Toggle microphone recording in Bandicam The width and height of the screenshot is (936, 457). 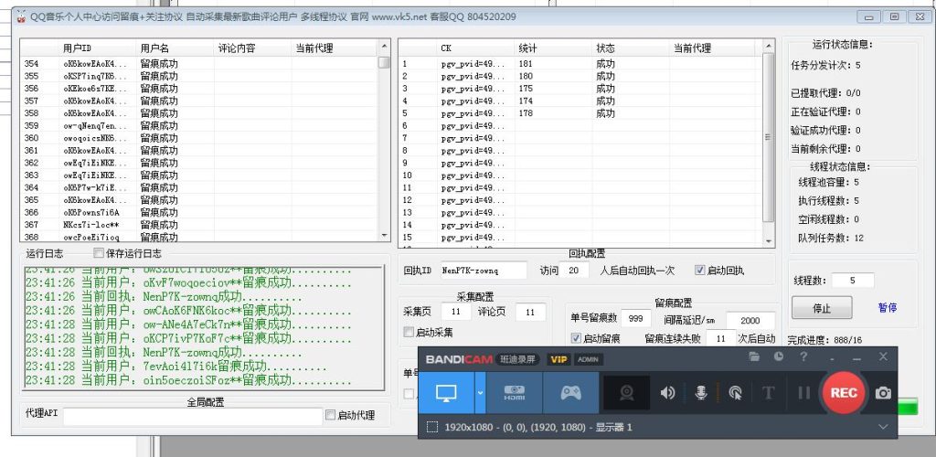click(701, 393)
